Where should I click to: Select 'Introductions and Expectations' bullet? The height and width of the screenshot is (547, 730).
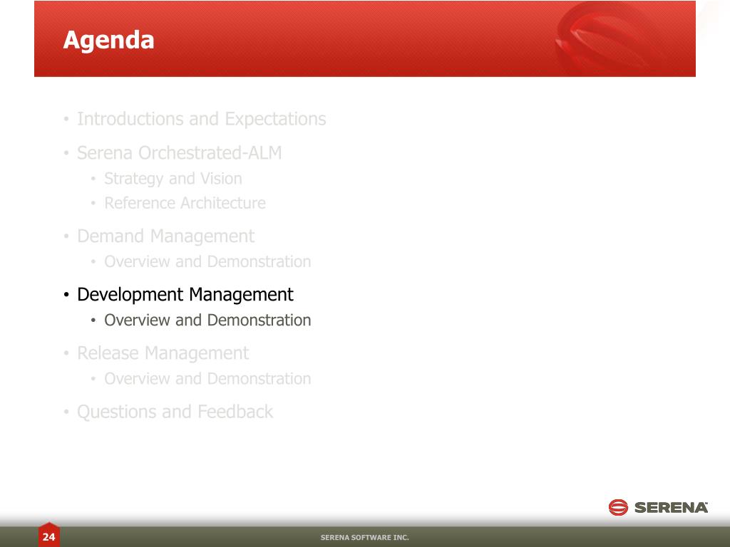click(x=201, y=120)
